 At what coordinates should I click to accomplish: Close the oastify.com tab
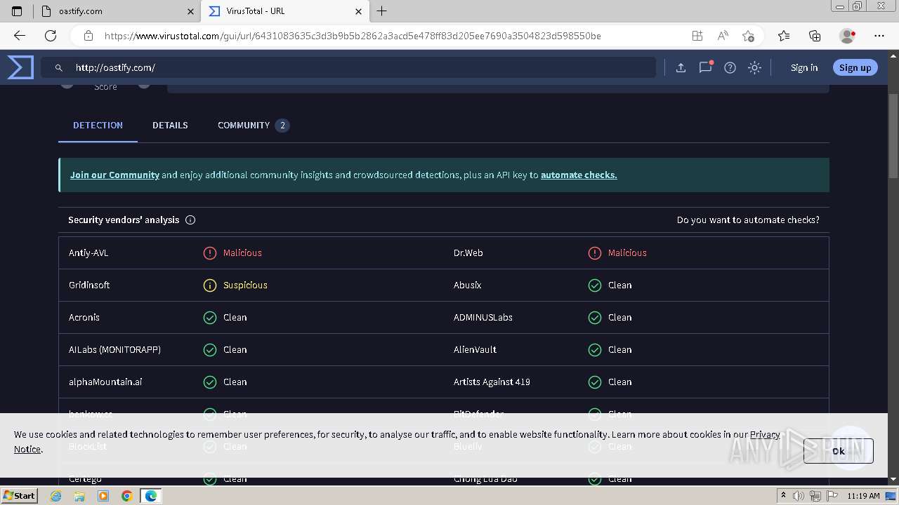(191, 11)
